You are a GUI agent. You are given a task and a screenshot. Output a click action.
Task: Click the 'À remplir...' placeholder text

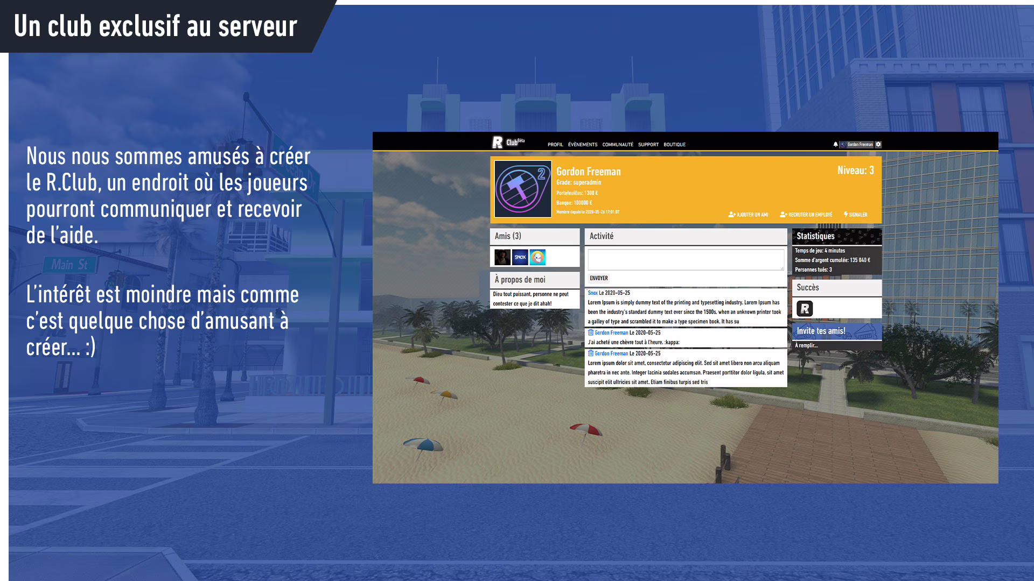[806, 345]
